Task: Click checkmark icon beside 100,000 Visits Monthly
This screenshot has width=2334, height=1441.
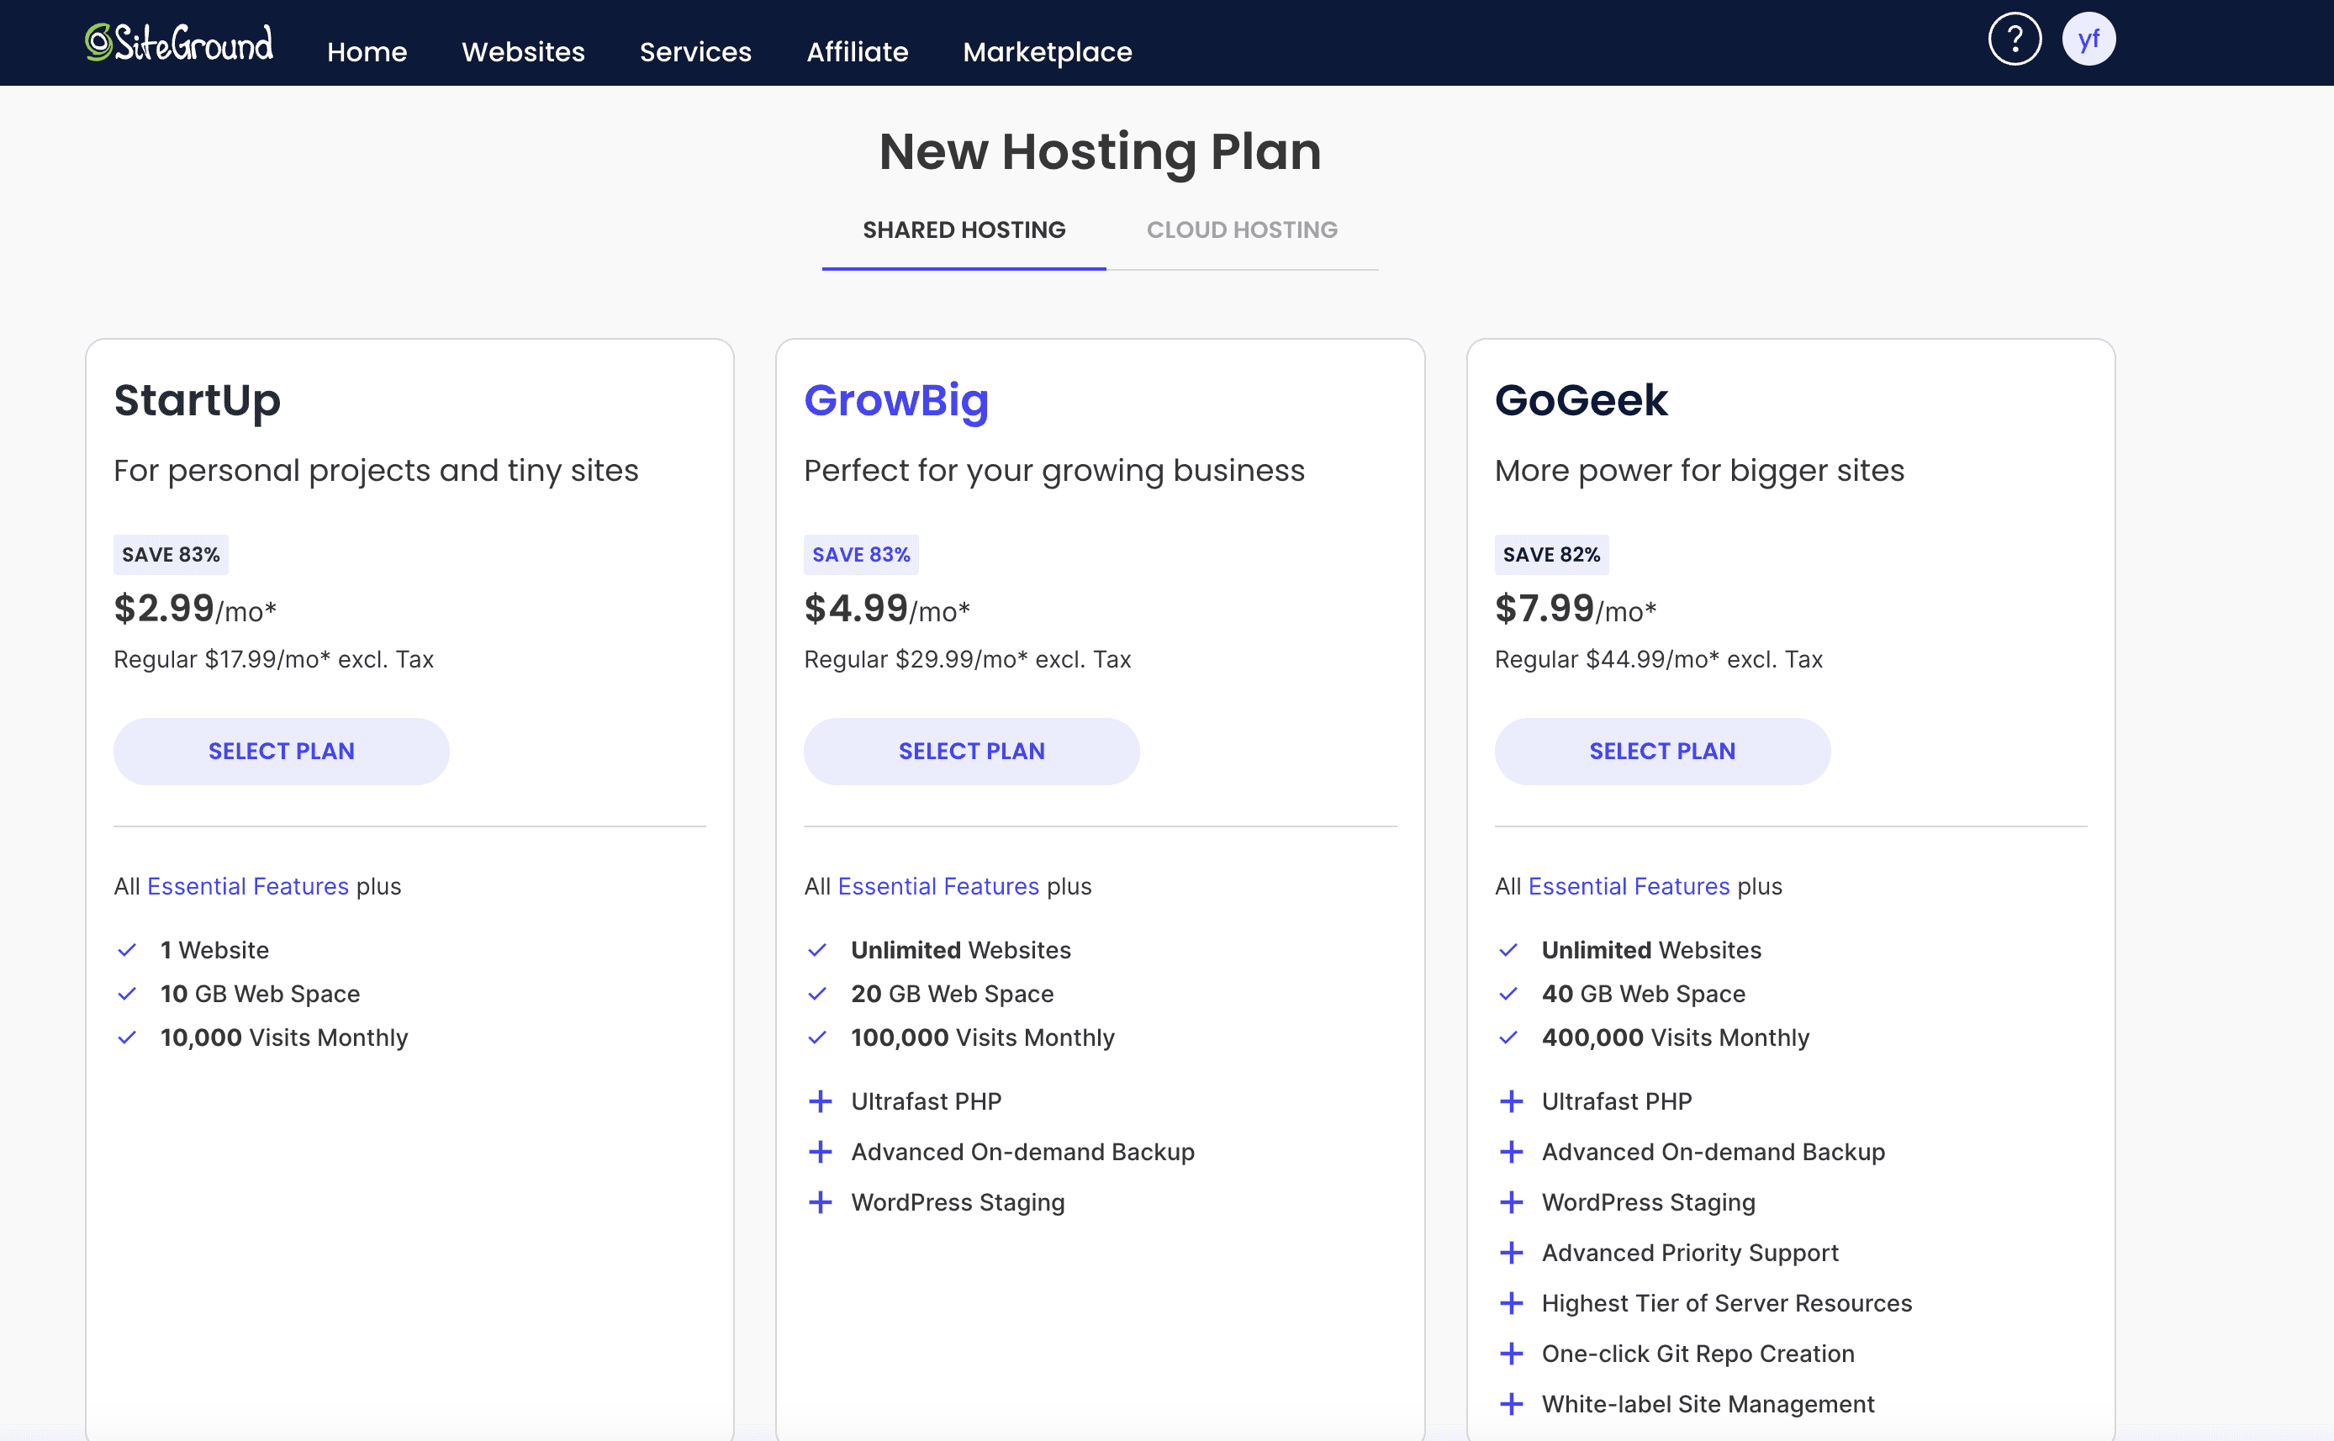Action: pyautogui.click(x=816, y=1037)
